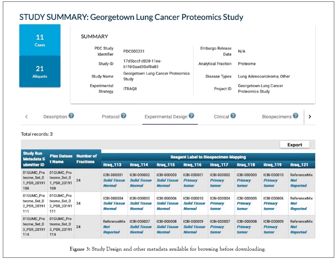Open the Biospecimens tab
The image size is (336, 261).
[277, 117]
